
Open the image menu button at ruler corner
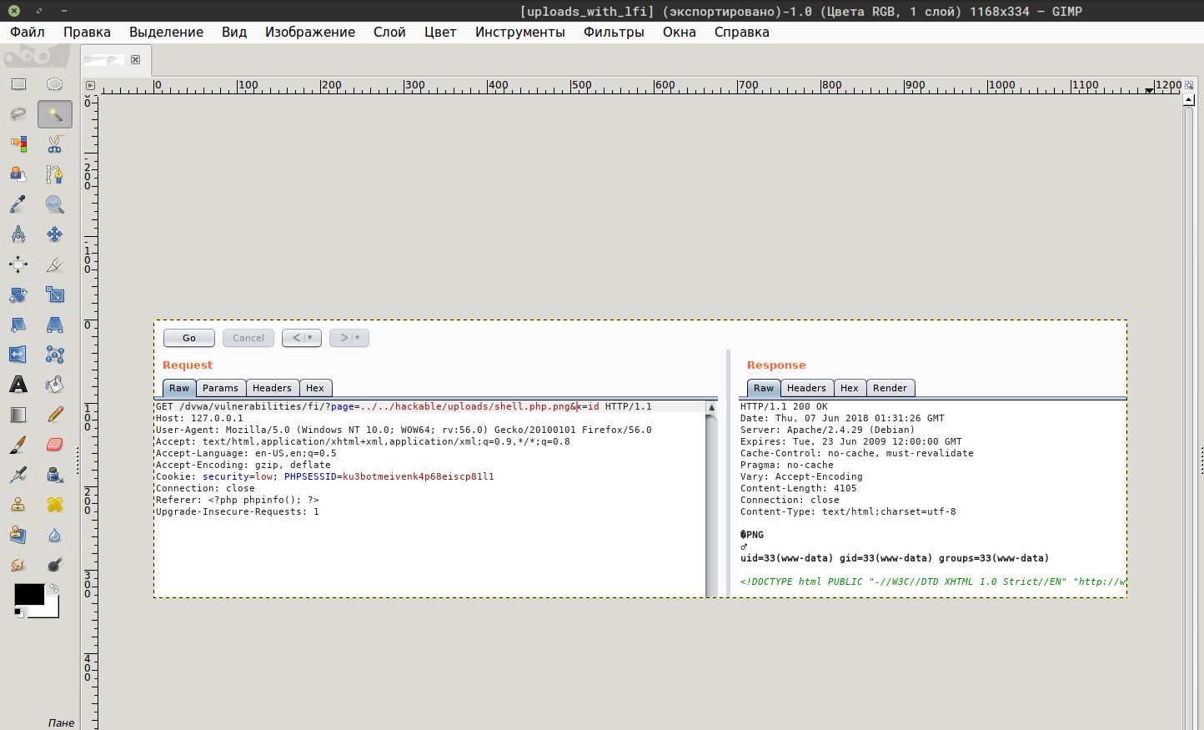[90, 85]
